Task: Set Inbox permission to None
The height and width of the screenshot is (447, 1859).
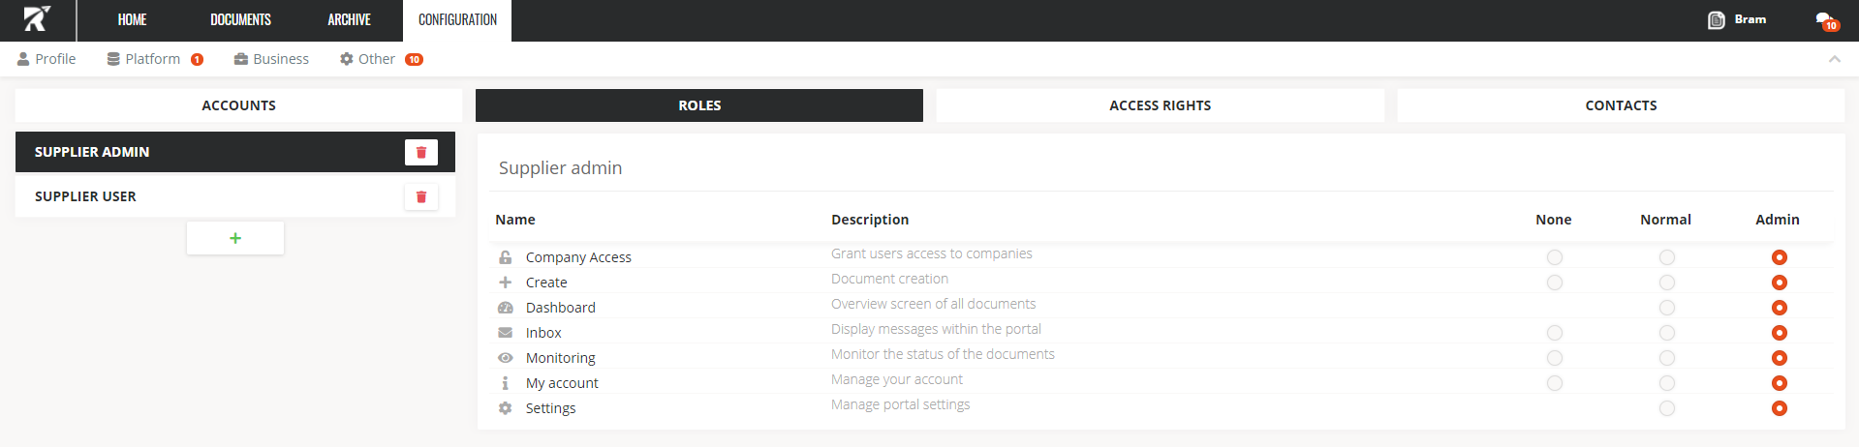Action: (x=1554, y=333)
